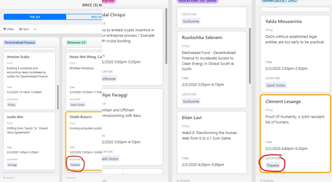Open the Eitan Lavi card
Viewport: 332px width, 182px height.
pyautogui.click(x=212, y=142)
